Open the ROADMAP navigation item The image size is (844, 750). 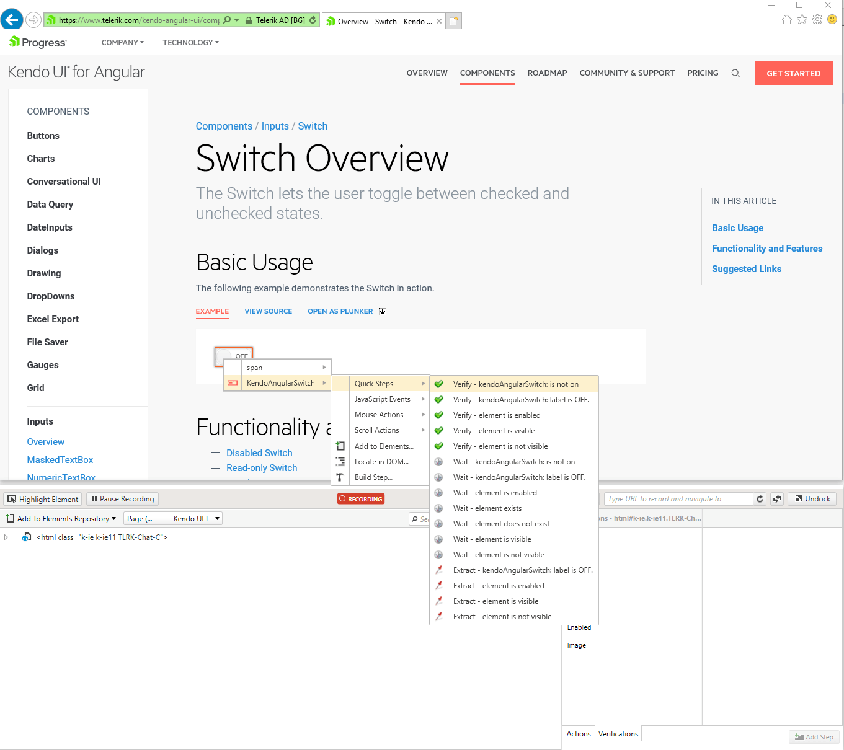tap(547, 73)
